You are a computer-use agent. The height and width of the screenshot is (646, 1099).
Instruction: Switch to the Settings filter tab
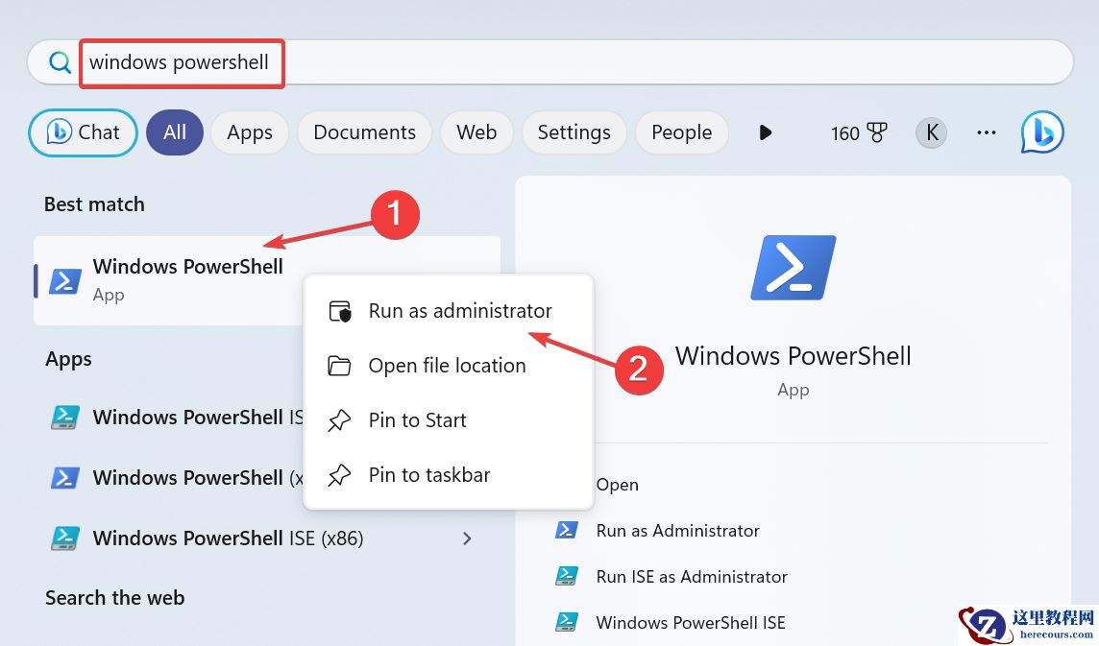(574, 132)
